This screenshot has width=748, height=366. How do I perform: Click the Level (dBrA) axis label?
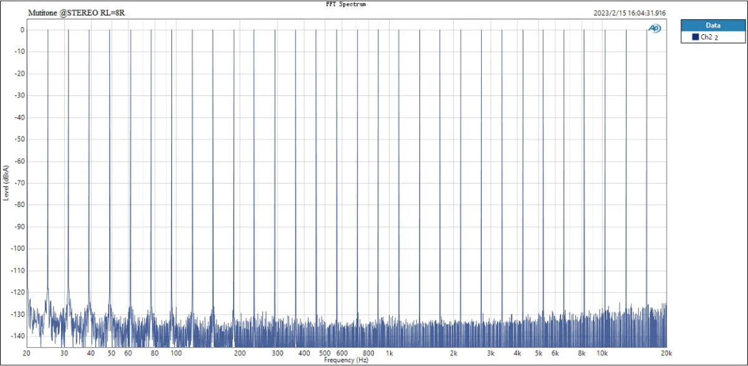pos(6,182)
